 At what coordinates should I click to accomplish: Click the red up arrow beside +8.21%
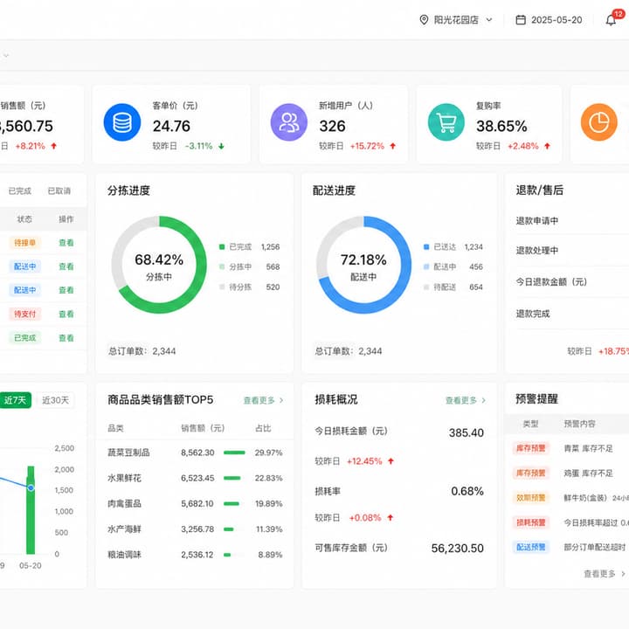point(54,146)
